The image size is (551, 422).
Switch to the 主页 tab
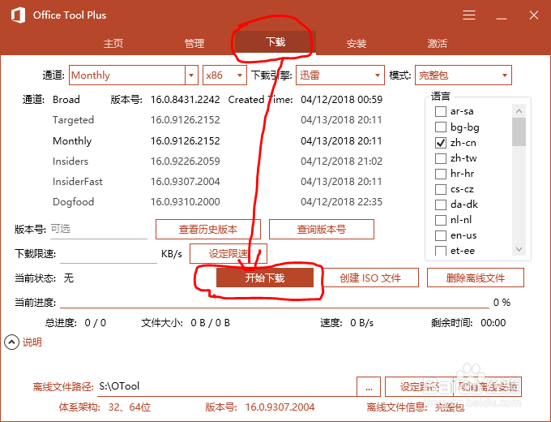[113, 43]
